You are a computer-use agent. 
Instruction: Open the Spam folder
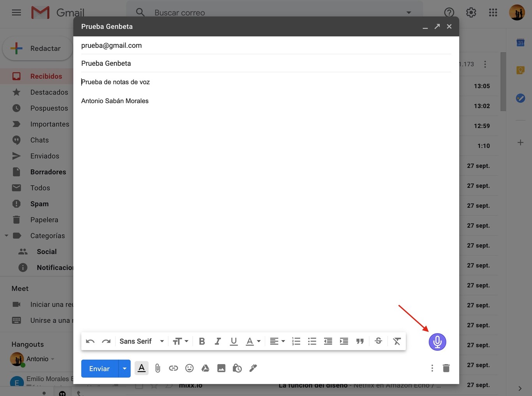pyautogui.click(x=37, y=204)
